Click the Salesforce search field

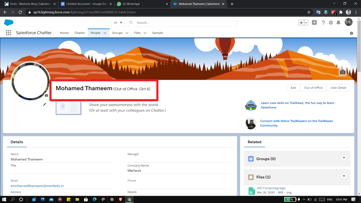(181, 23)
